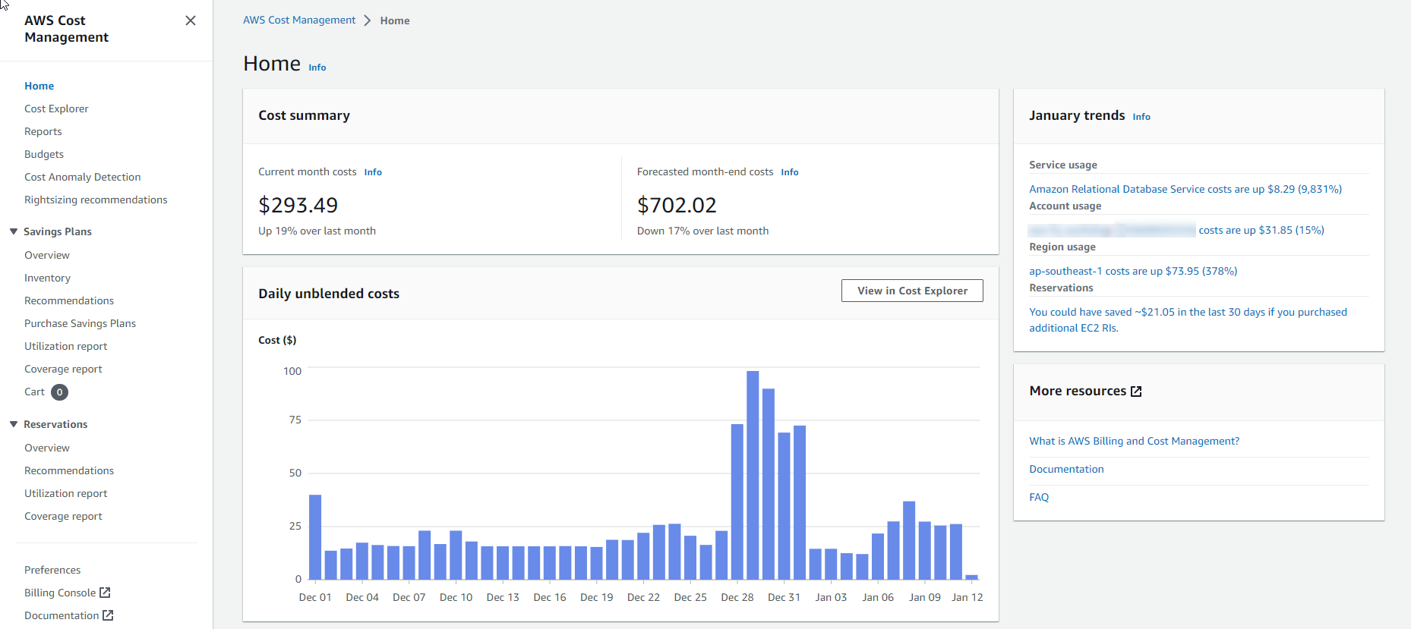Viewport: 1411px width, 629px height.
Task: Collapse the Reservations section
Action: [14, 424]
